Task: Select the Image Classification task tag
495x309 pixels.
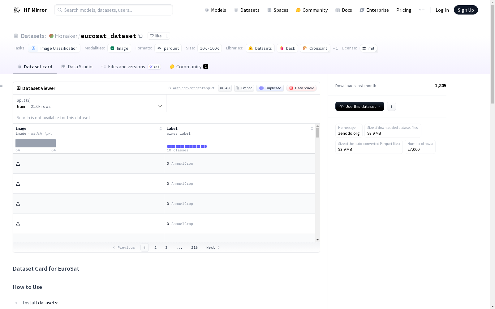Action: 54,48
